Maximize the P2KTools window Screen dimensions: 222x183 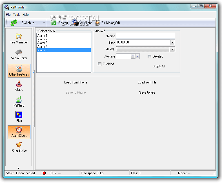click(x=201, y=6)
